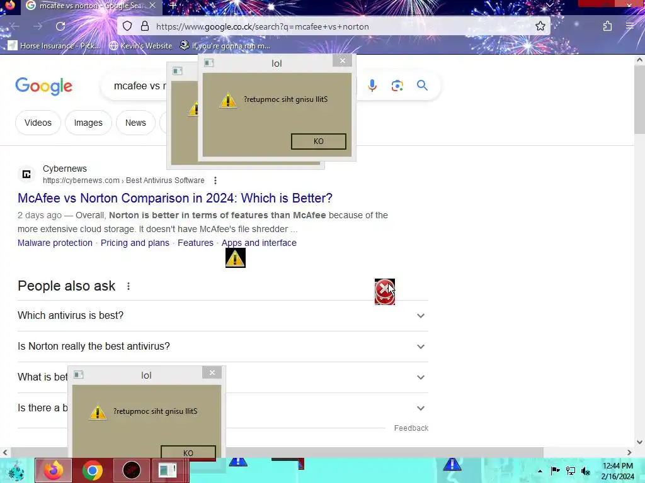
Task: Open the Cybernews result options three dots
Action: (215, 180)
